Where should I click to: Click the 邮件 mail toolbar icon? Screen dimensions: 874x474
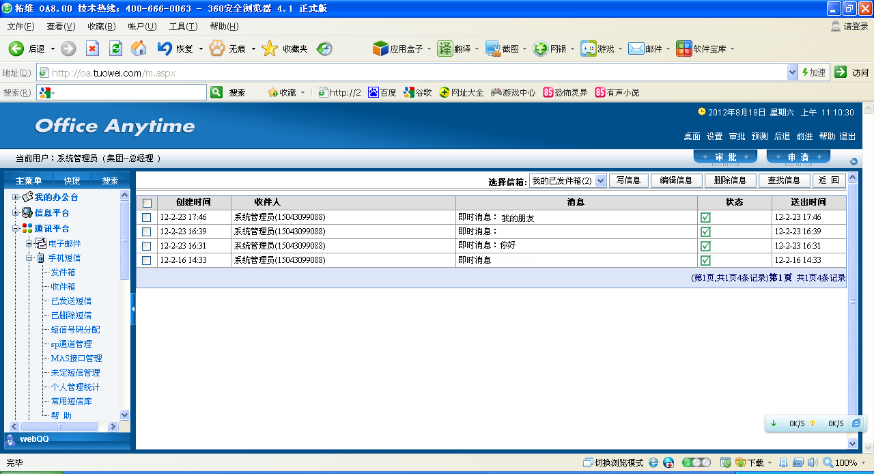pos(636,48)
